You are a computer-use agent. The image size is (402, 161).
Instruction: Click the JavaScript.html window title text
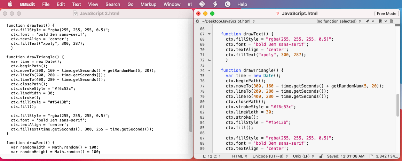click(300, 14)
